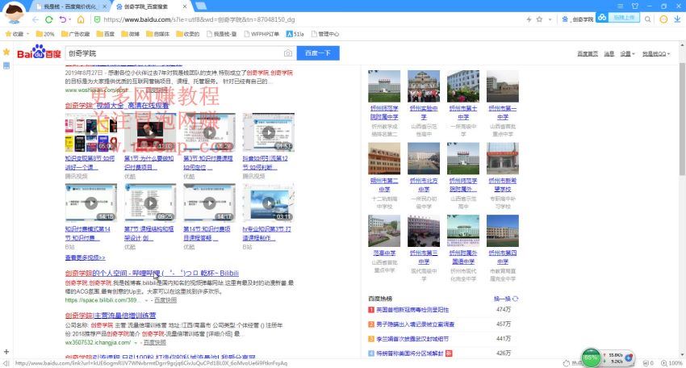Click the 热点 hand icon in status bar

click(x=567, y=363)
